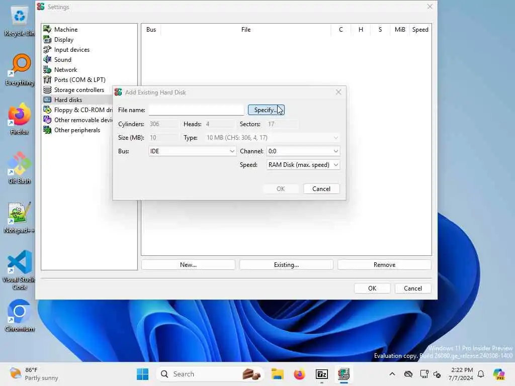This screenshot has width=515, height=386.
Task: Open the notifications bell in taskbar
Action: 481,374
